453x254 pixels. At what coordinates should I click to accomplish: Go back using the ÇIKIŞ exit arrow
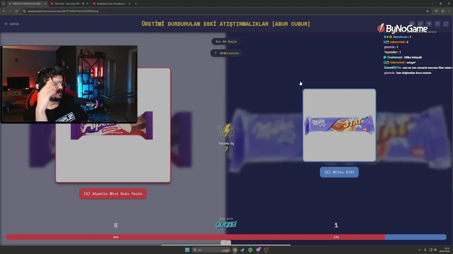12,24
